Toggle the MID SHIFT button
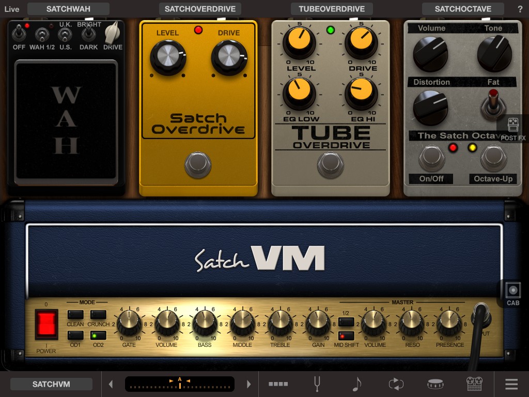 click(x=346, y=336)
